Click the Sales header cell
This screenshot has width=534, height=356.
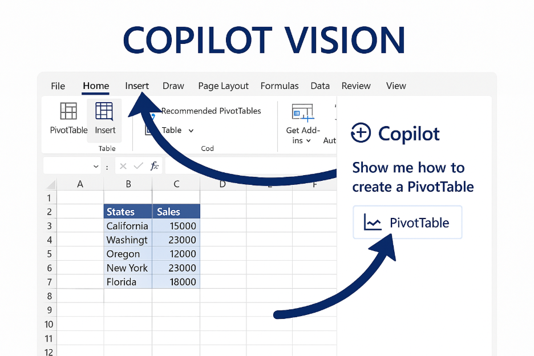click(x=176, y=212)
